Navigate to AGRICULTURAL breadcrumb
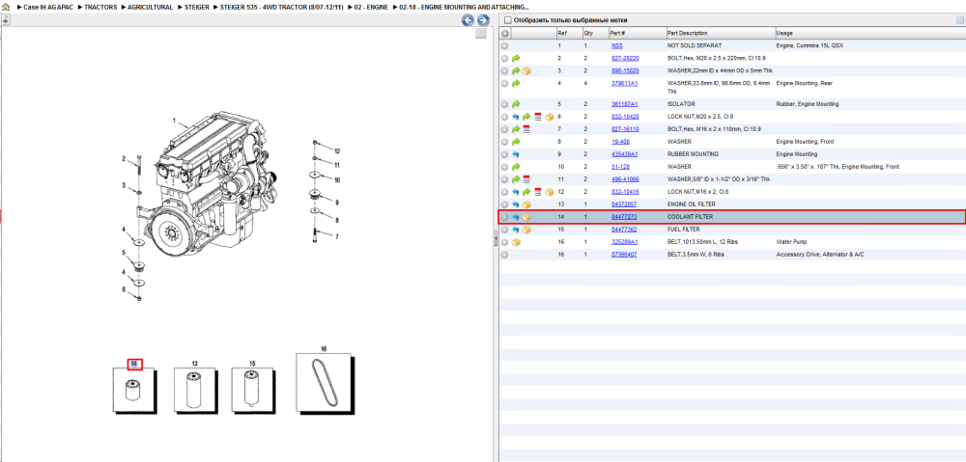The image size is (966, 462). [x=150, y=8]
